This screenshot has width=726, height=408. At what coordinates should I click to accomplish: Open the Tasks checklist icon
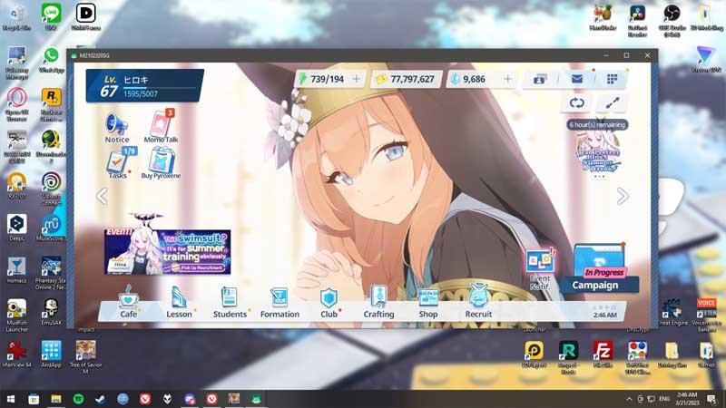point(119,163)
